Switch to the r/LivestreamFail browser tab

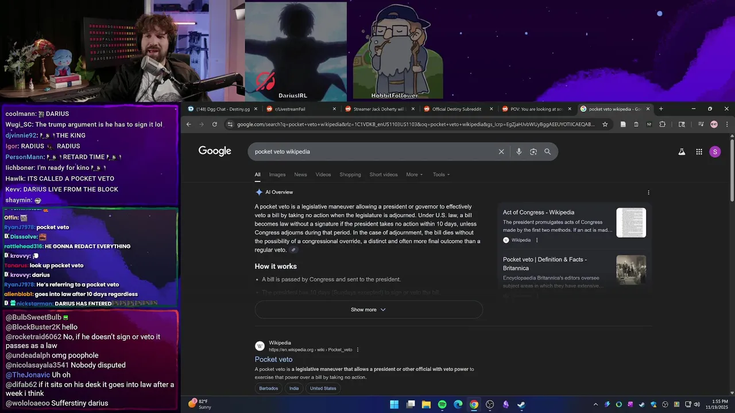(301, 109)
